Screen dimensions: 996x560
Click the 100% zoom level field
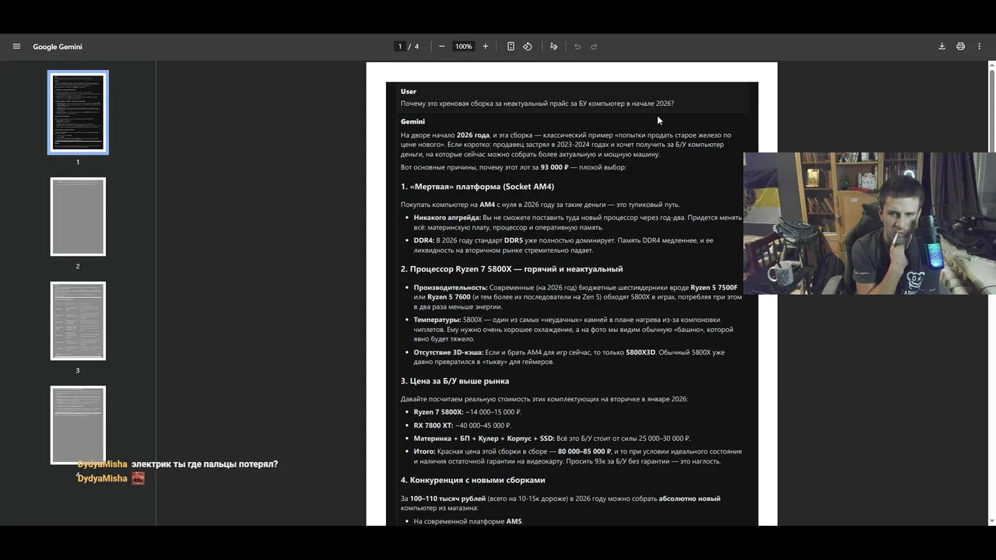tap(464, 47)
